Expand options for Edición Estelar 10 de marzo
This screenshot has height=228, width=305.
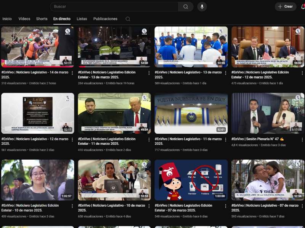pos(72,206)
